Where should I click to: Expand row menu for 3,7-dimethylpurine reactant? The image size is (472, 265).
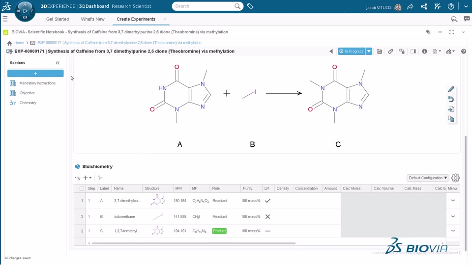453,201
